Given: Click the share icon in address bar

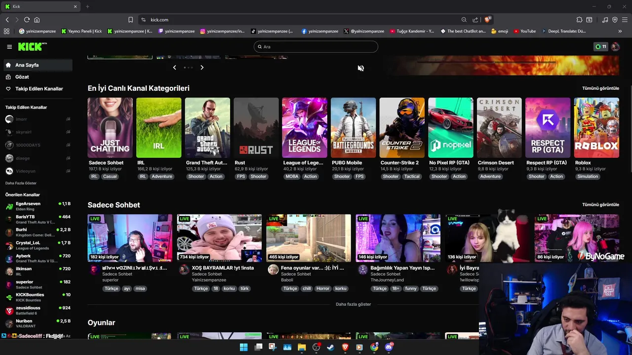Looking at the screenshot, I should pos(475,20).
